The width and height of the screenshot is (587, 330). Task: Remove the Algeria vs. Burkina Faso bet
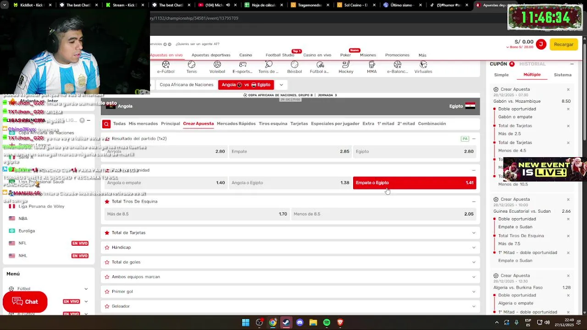point(568,276)
